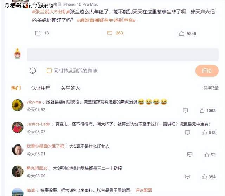
Task: Like viky-ma's comment with 1068 likes
Action: [x=202, y=110]
